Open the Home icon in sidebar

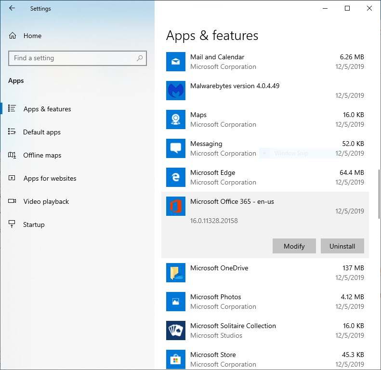pos(13,36)
